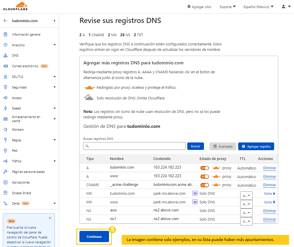Click the Buscar button
The height and width of the screenshot is (247, 294).
pyautogui.click(x=196, y=146)
